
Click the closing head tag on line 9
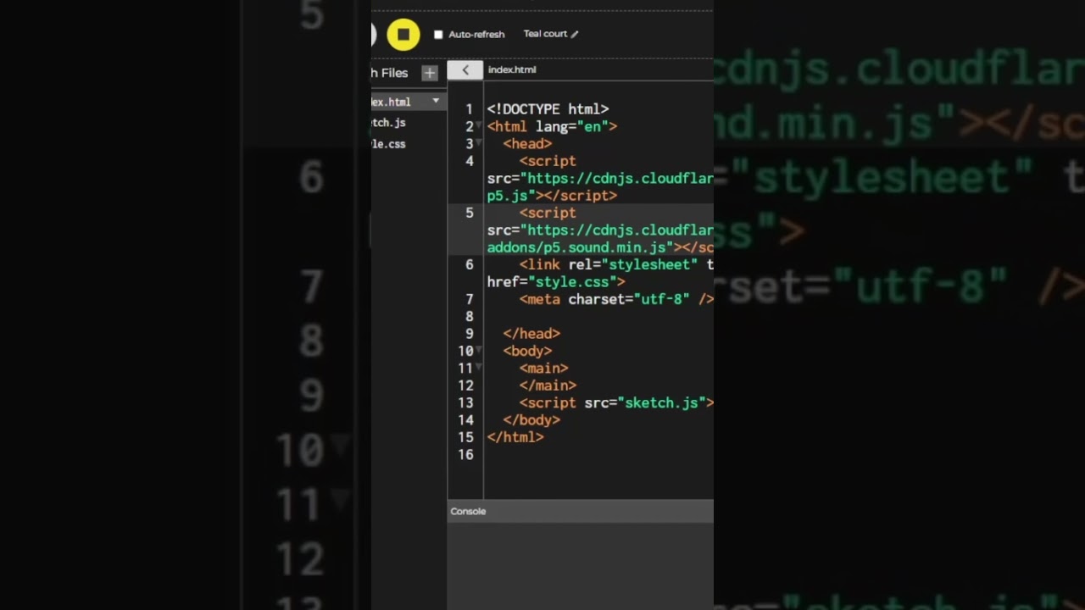[x=531, y=334]
